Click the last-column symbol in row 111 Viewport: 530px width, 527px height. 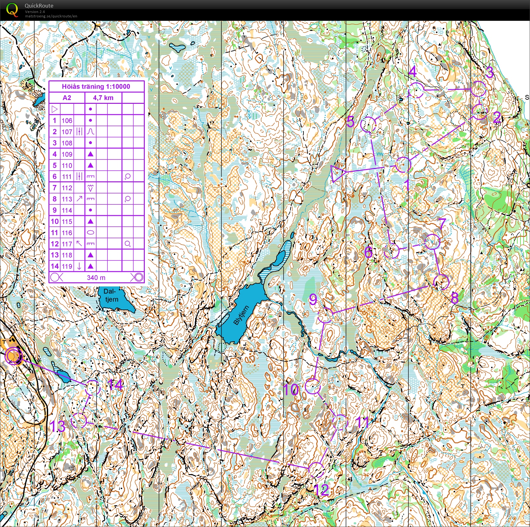coord(128,177)
